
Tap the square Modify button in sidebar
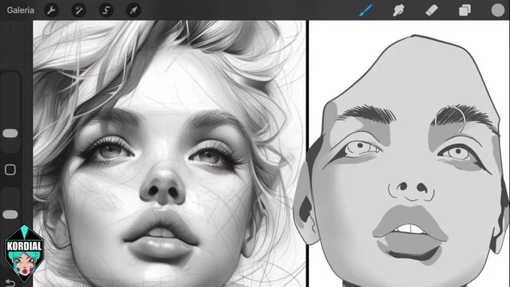(x=10, y=169)
